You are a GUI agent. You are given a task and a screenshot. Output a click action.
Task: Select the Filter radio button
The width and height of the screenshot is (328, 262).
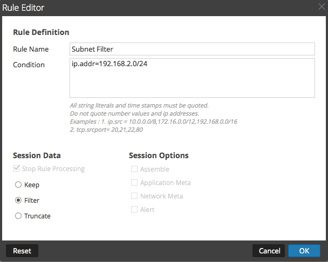tap(19, 200)
